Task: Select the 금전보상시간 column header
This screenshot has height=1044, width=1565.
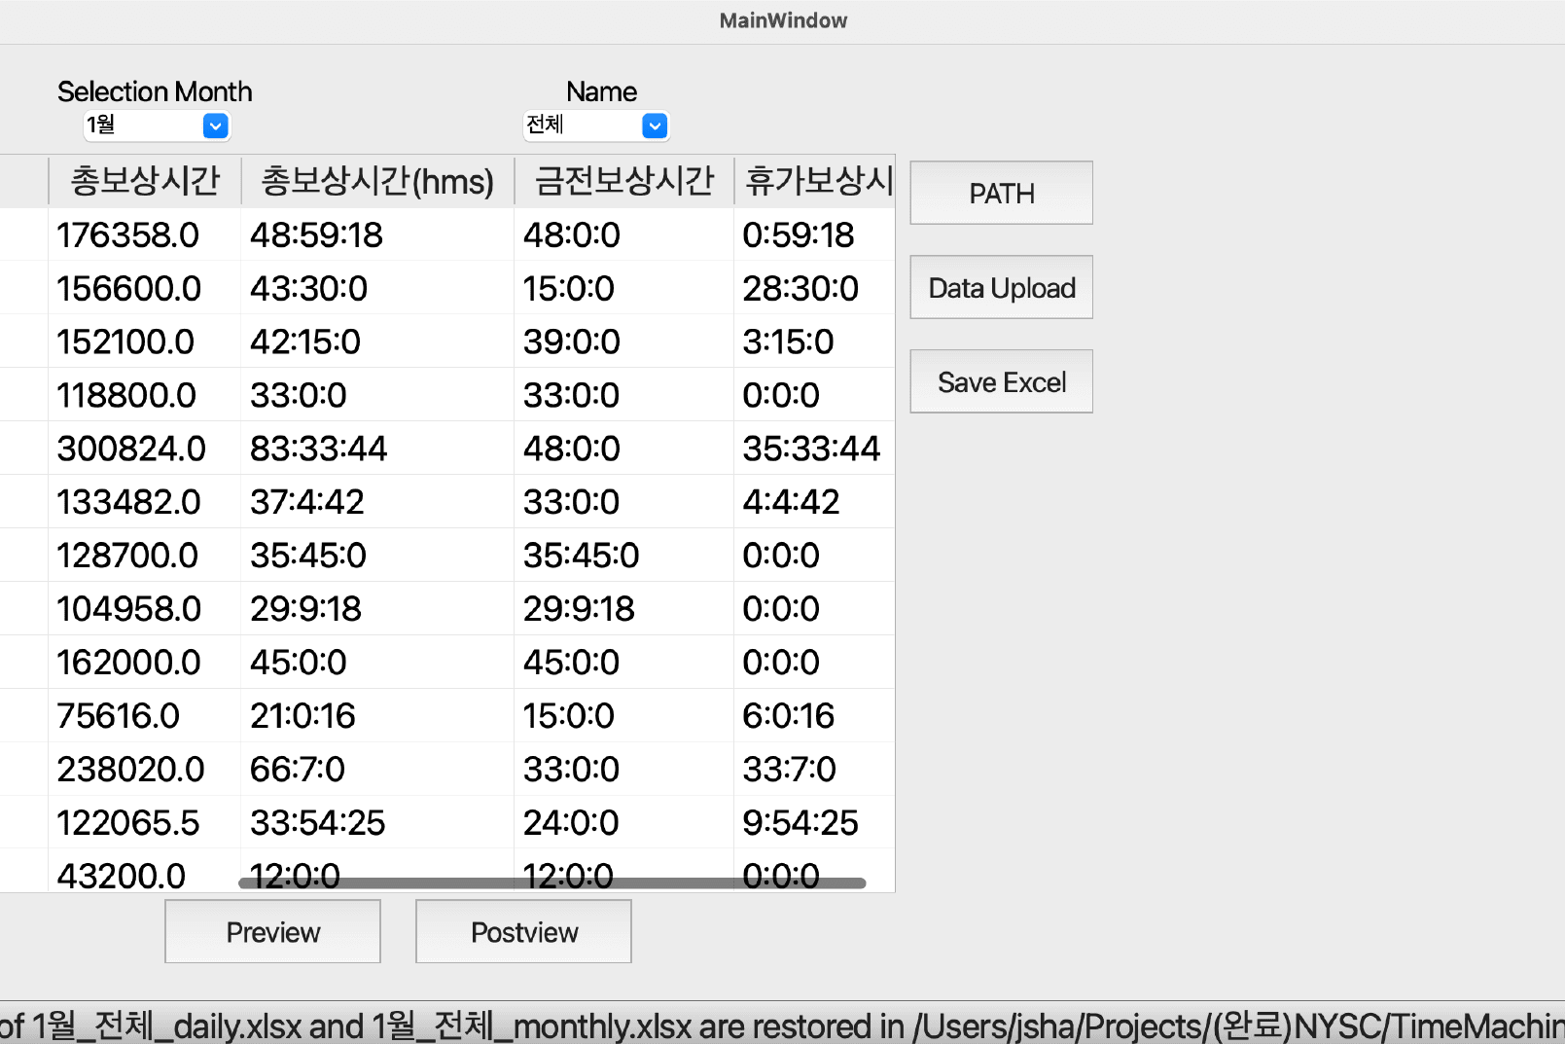Action: point(623,181)
